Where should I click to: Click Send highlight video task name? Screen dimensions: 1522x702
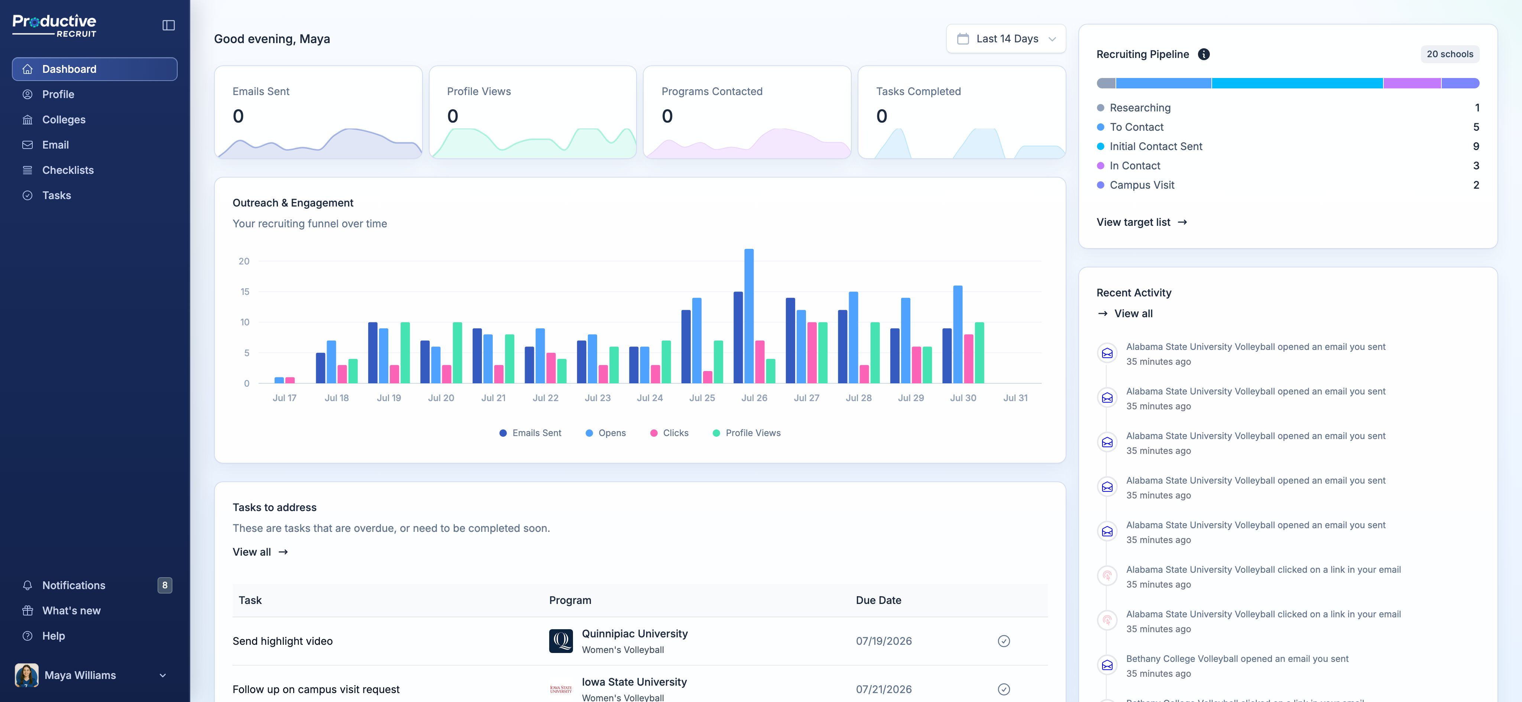(282, 641)
